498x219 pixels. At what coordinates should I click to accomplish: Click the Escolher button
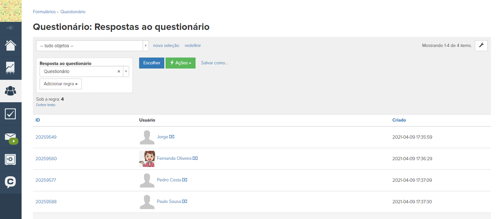click(151, 63)
